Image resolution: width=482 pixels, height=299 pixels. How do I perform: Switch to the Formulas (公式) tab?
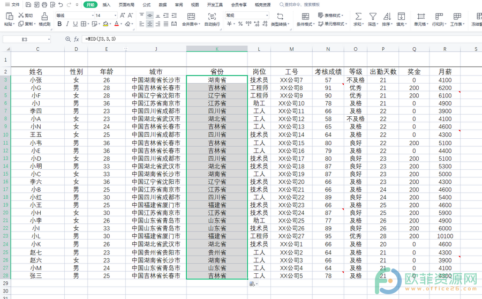[147, 5]
